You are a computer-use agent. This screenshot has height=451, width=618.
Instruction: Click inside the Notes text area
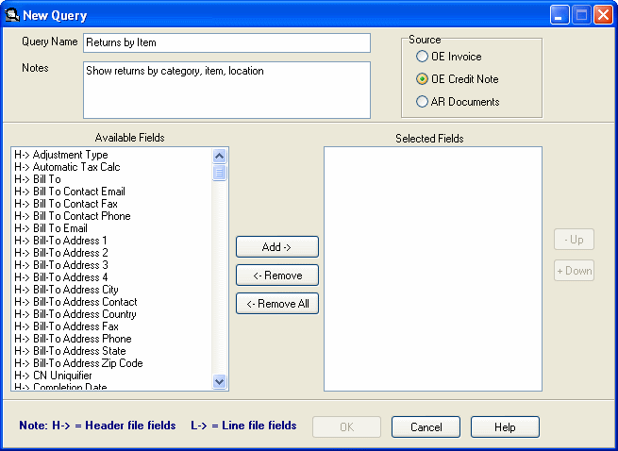226,90
